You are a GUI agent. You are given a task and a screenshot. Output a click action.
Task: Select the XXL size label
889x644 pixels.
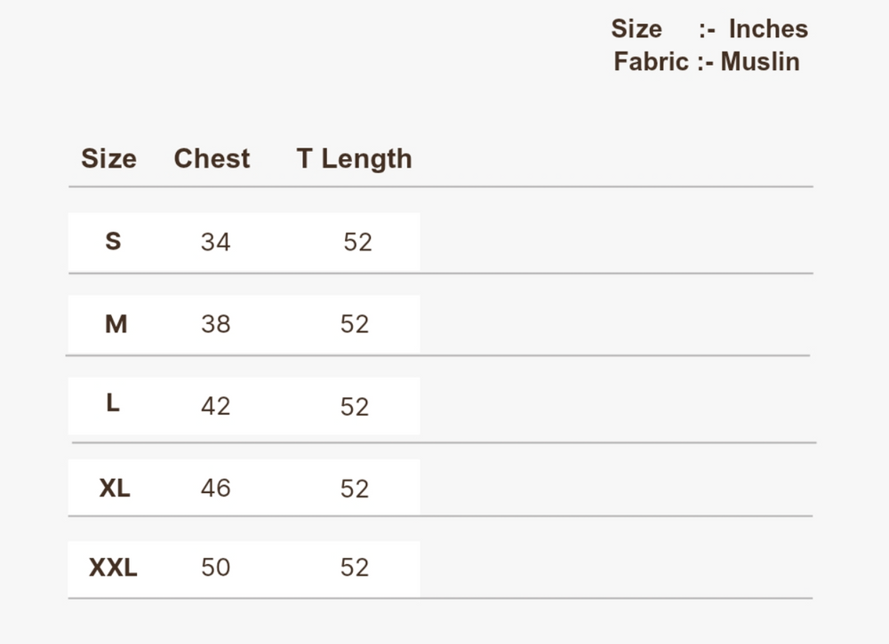(113, 567)
